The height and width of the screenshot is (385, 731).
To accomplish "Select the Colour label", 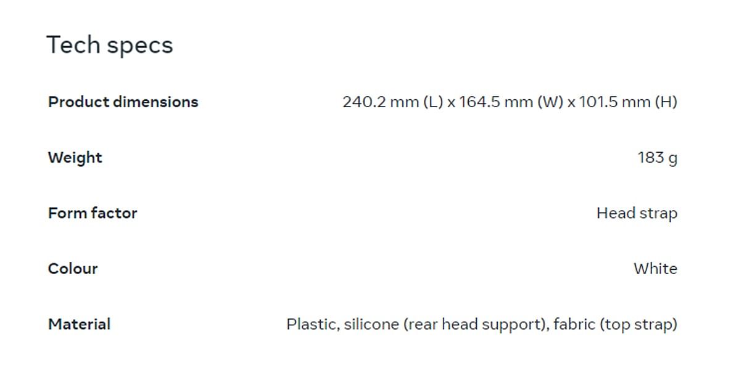I will coord(73,269).
